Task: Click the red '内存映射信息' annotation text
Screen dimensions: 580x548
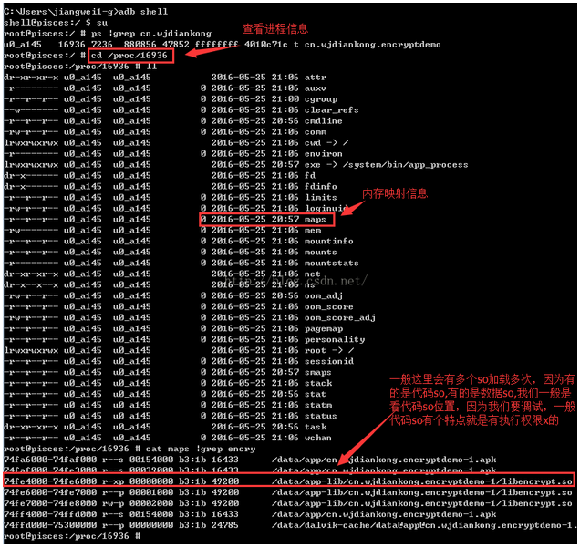Action: tap(395, 193)
